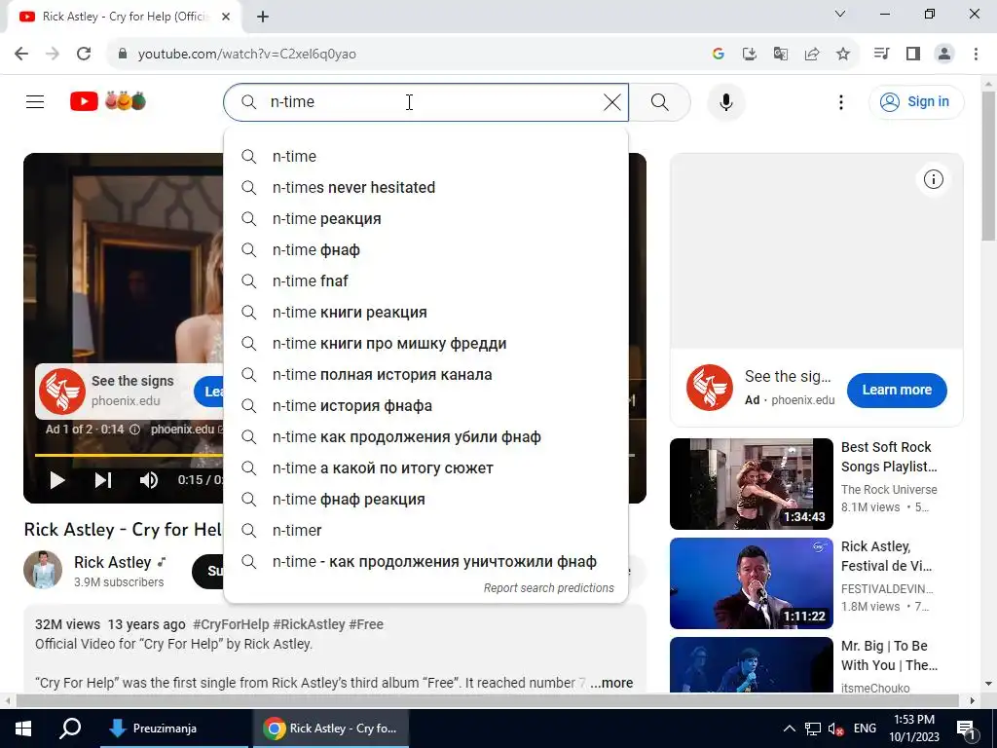Play the video

tap(57, 480)
